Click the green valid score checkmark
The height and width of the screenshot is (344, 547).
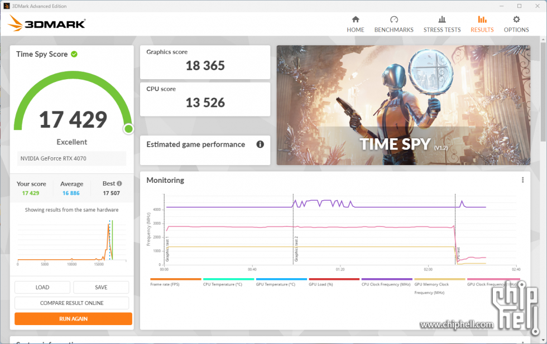[74, 54]
